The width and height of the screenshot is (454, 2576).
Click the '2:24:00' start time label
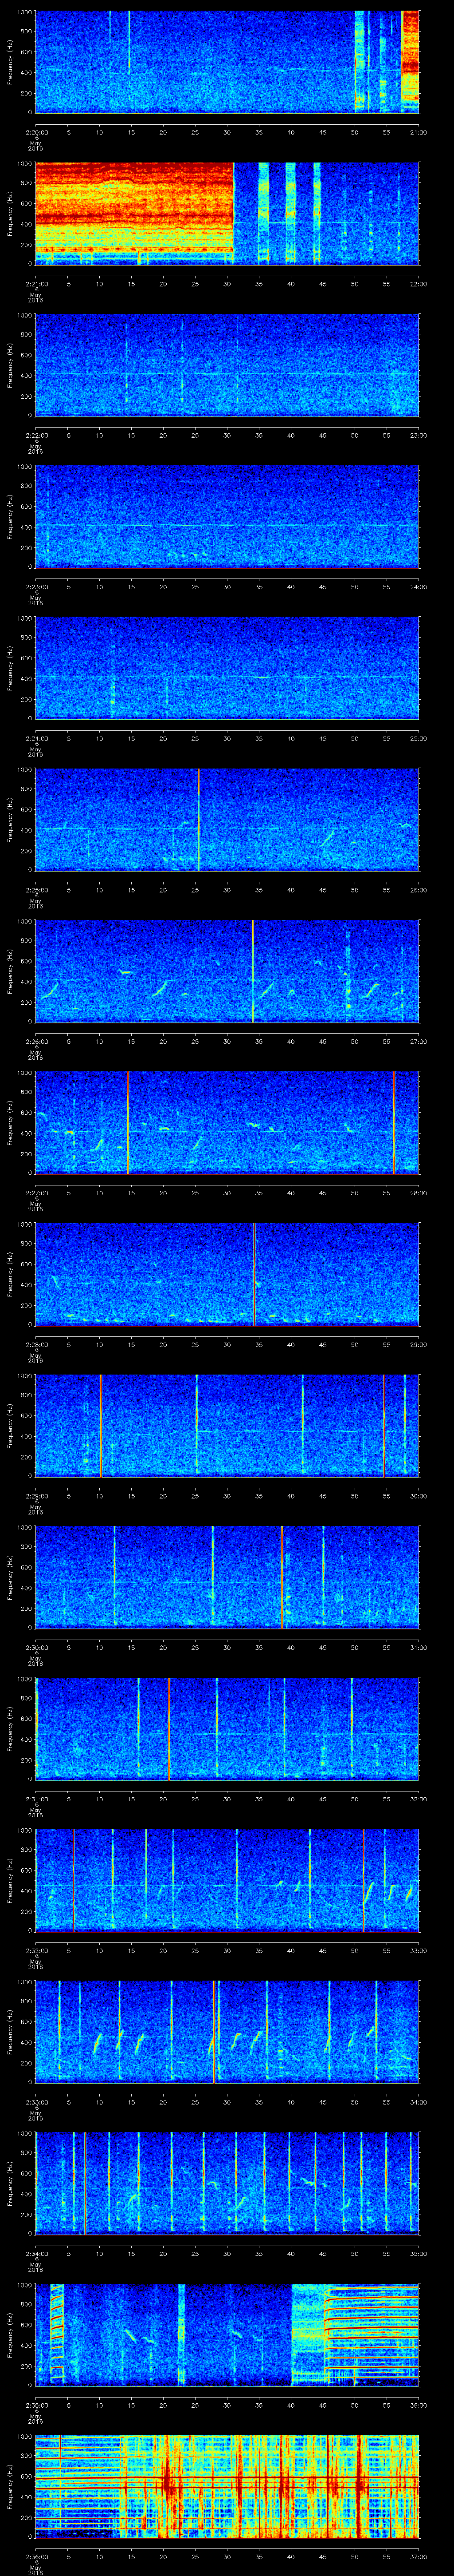(x=36, y=738)
